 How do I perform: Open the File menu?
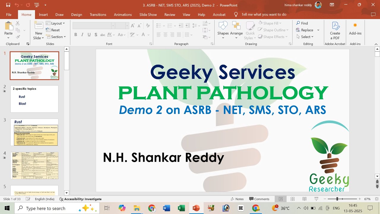click(9, 15)
